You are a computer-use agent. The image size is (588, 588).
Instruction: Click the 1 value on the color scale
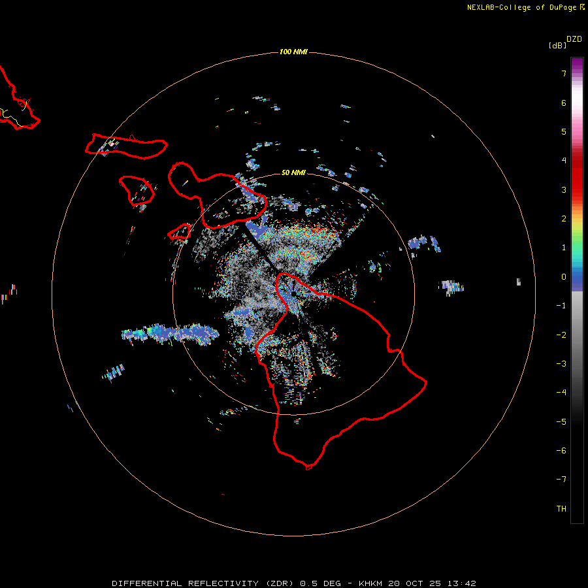coord(564,248)
